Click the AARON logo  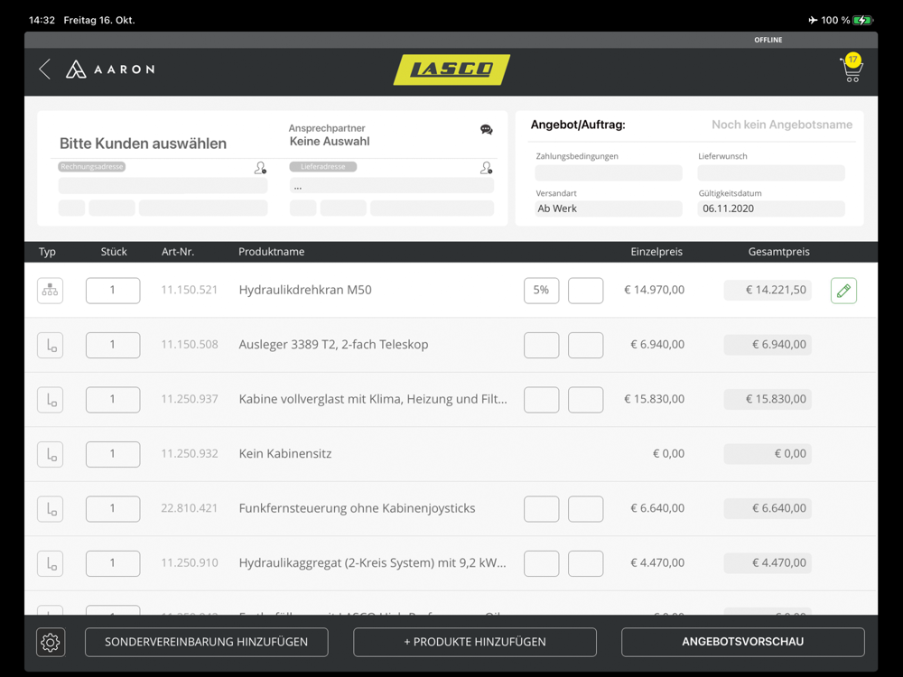click(110, 70)
